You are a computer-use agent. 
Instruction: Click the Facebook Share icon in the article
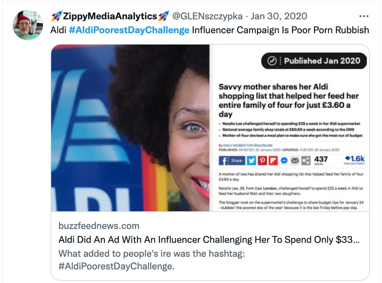coord(232,161)
